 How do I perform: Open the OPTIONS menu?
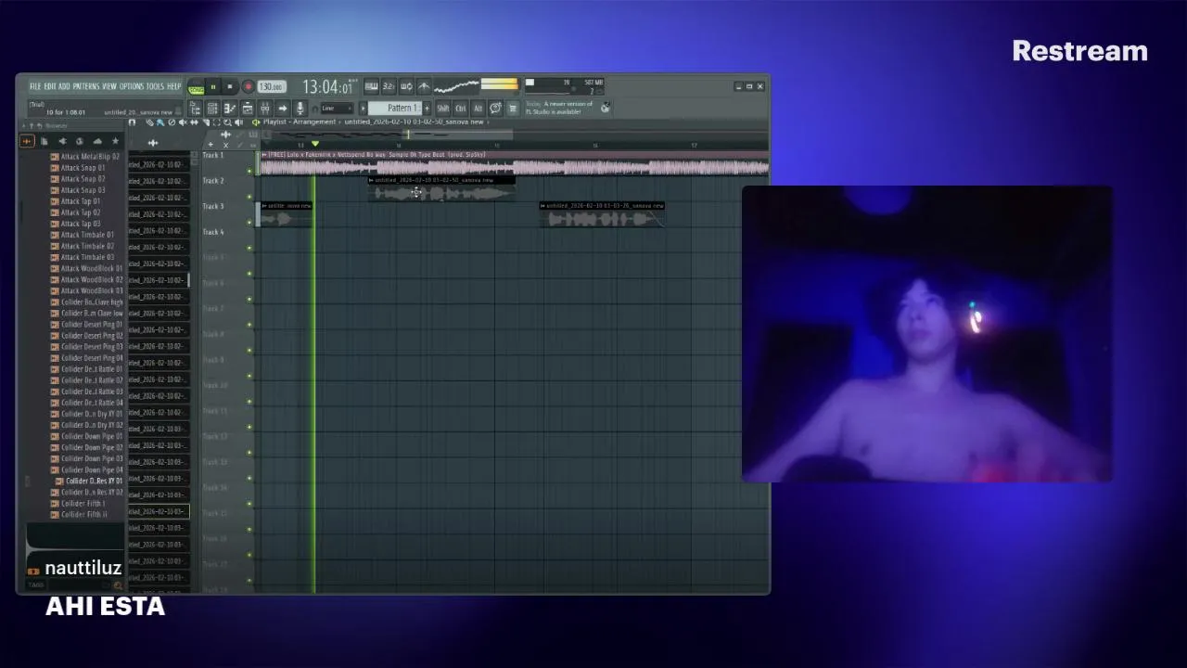132,86
